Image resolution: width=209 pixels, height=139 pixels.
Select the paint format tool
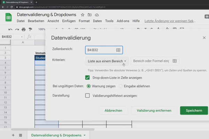click(30, 29)
